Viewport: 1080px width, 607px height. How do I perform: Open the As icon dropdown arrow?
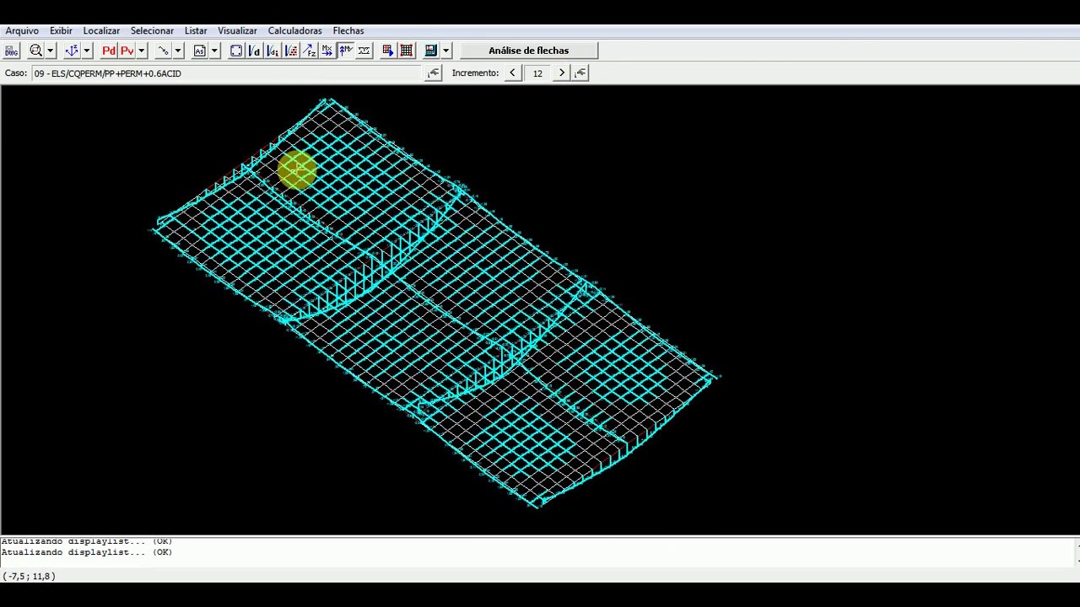[214, 51]
